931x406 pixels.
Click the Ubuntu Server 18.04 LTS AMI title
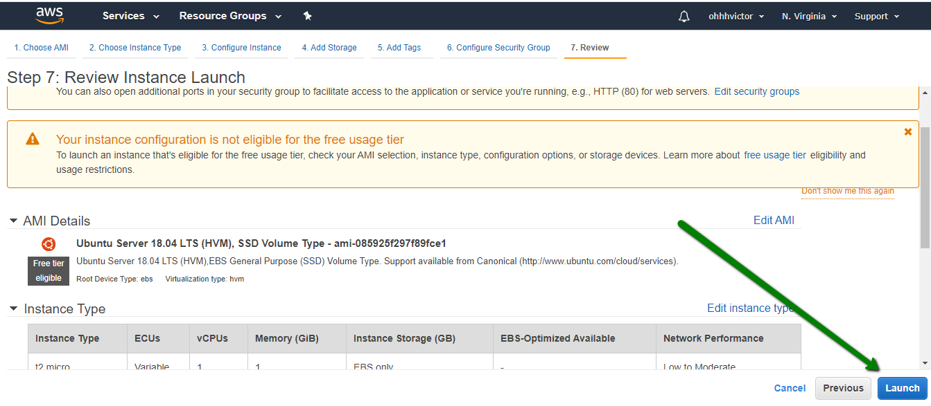coord(261,243)
